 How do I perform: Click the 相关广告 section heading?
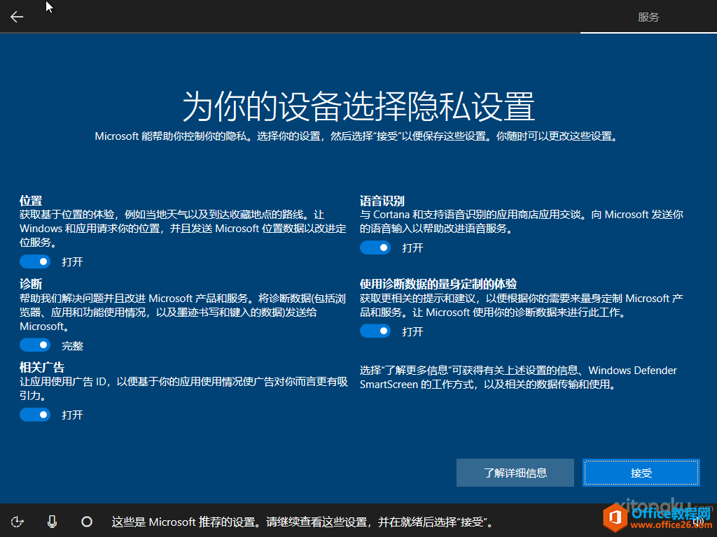(42, 366)
